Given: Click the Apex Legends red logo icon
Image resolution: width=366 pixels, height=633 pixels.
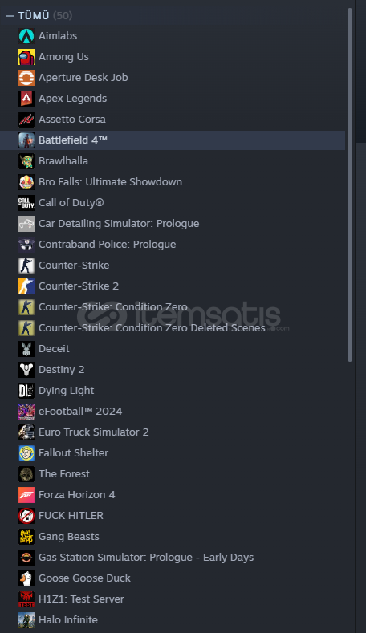Looking at the screenshot, I should [26, 99].
